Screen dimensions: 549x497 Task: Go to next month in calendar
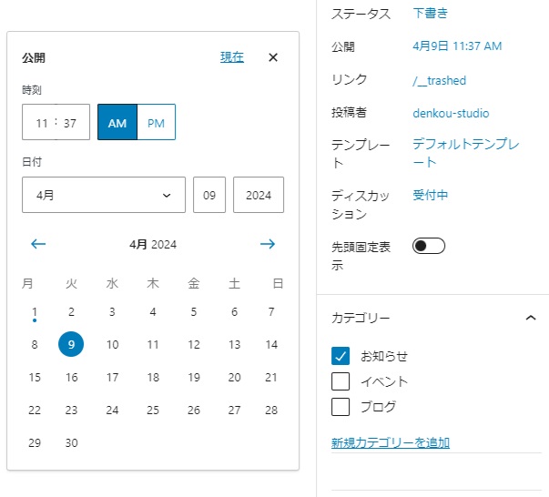[267, 244]
